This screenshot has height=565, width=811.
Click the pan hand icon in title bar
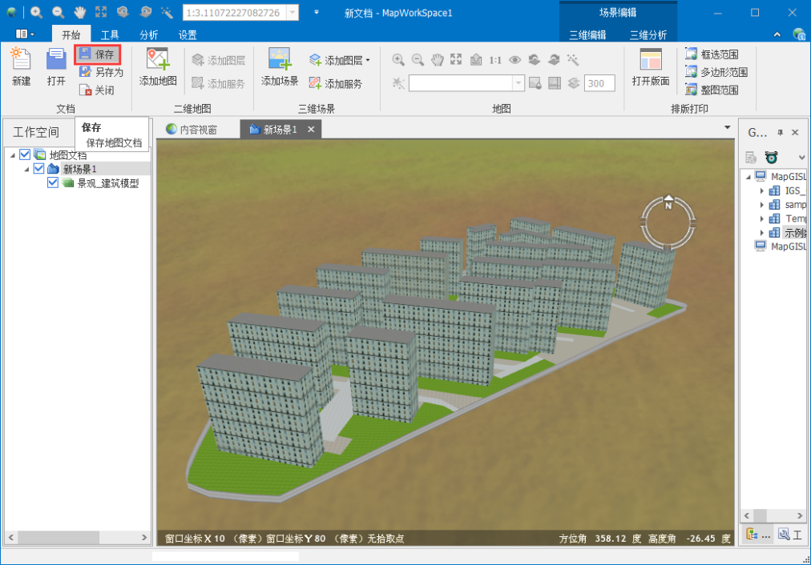point(79,12)
